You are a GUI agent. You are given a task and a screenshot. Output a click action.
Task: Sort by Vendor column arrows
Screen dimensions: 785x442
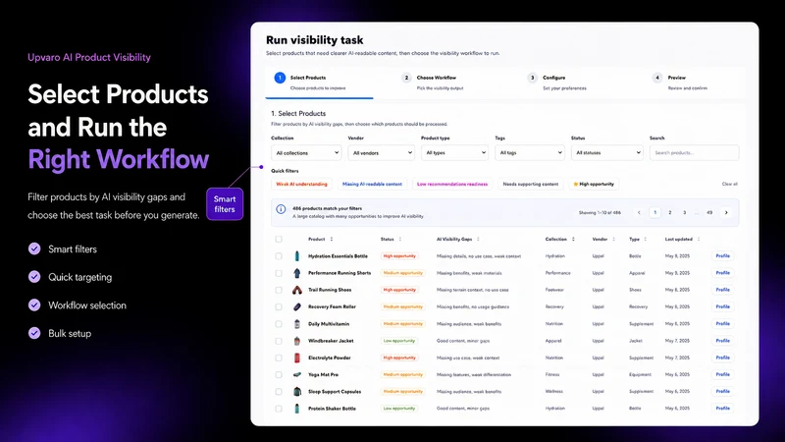(x=614, y=239)
